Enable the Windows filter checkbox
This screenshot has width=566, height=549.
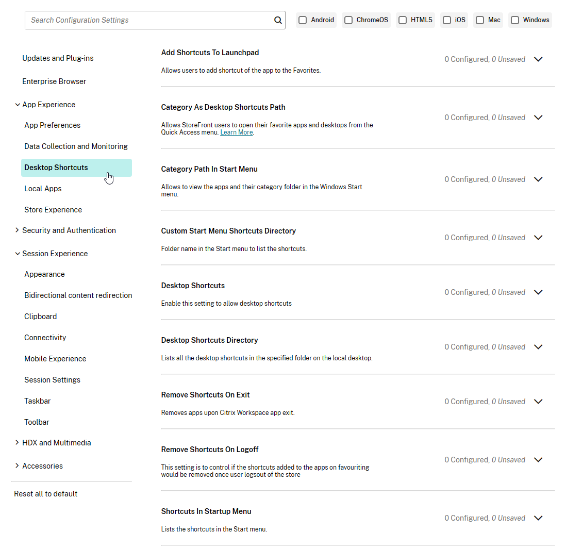[x=515, y=20]
